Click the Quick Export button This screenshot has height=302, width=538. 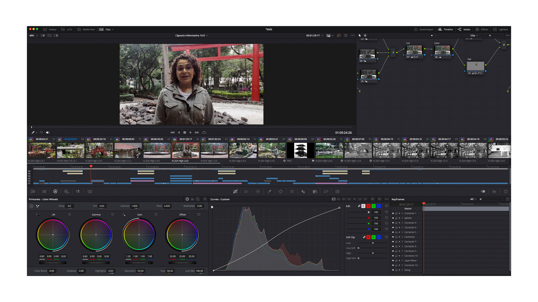point(424,29)
